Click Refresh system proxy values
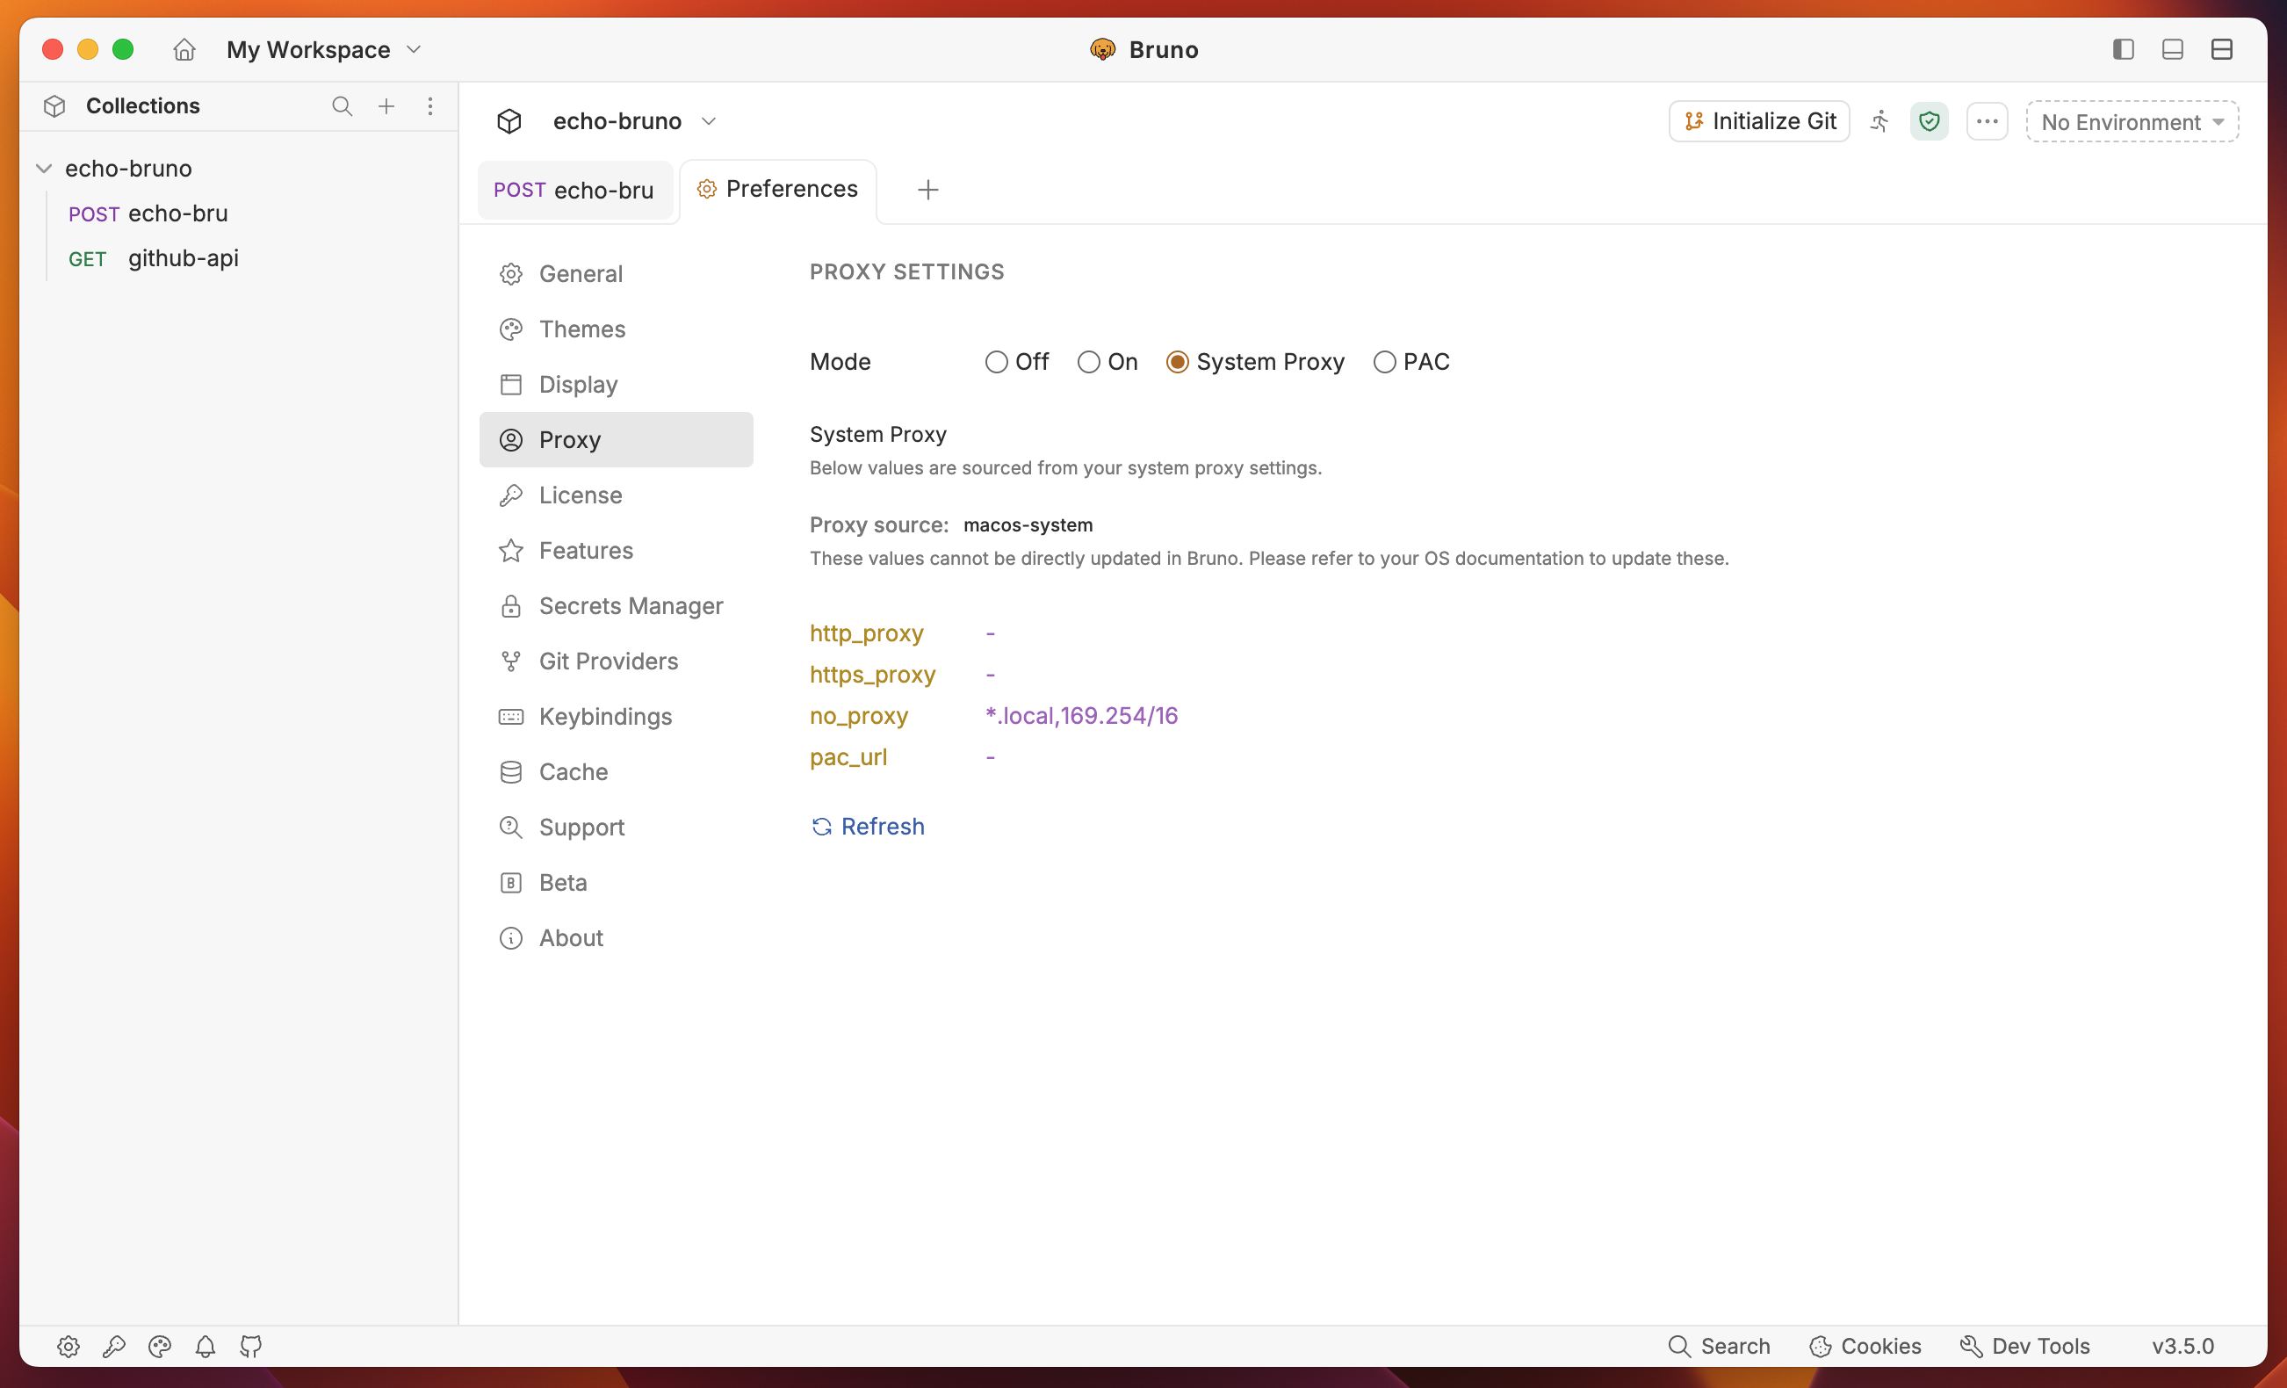The width and height of the screenshot is (2287, 1388). coord(868,827)
